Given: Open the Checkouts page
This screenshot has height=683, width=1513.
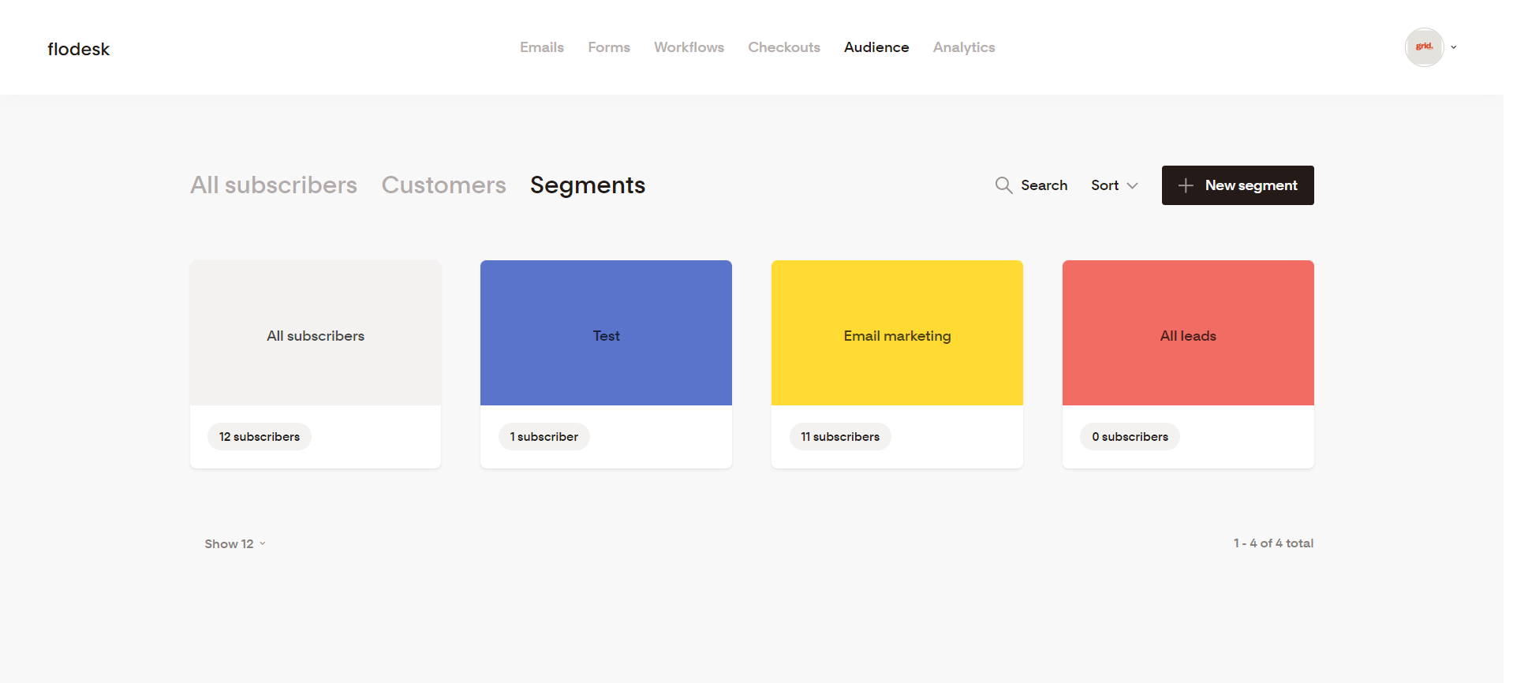Looking at the screenshot, I should 784,47.
